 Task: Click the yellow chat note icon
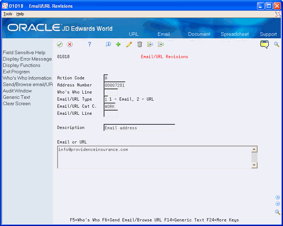tap(265, 44)
